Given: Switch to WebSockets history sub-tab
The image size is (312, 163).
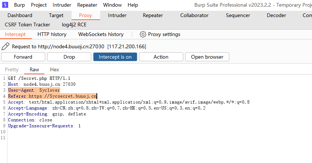Looking at the screenshot, I should click(101, 34).
